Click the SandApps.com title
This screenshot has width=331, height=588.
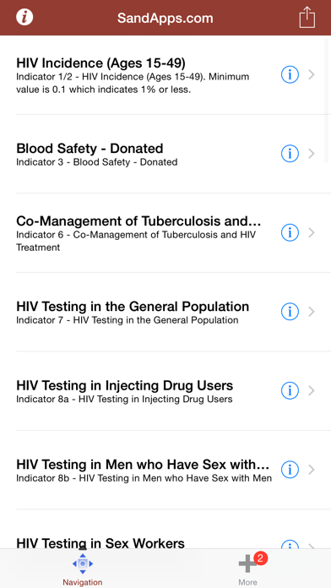165,18
